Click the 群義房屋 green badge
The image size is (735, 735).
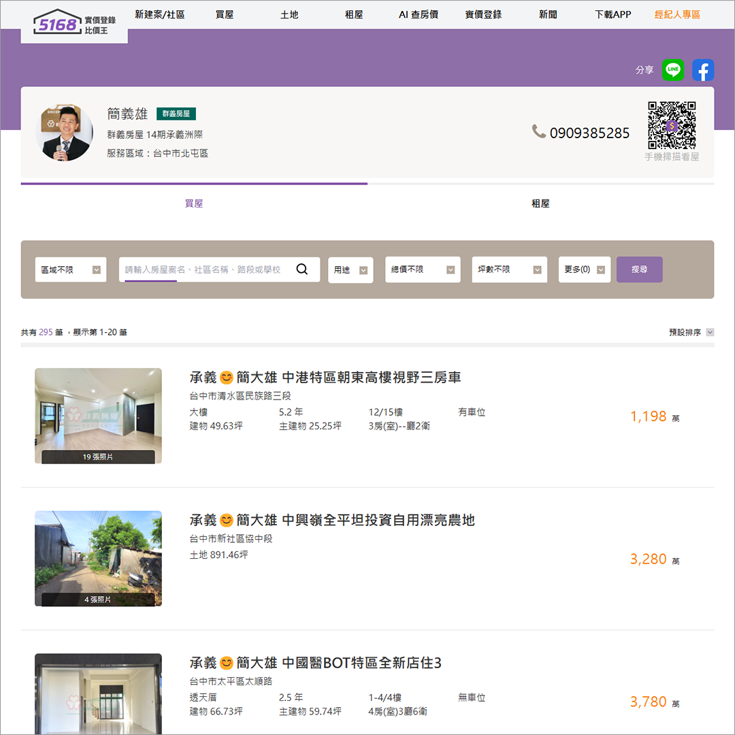tap(176, 114)
